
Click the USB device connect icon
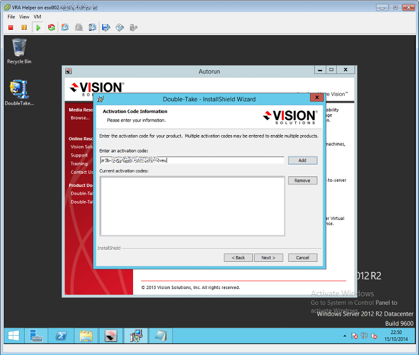click(x=134, y=28)
